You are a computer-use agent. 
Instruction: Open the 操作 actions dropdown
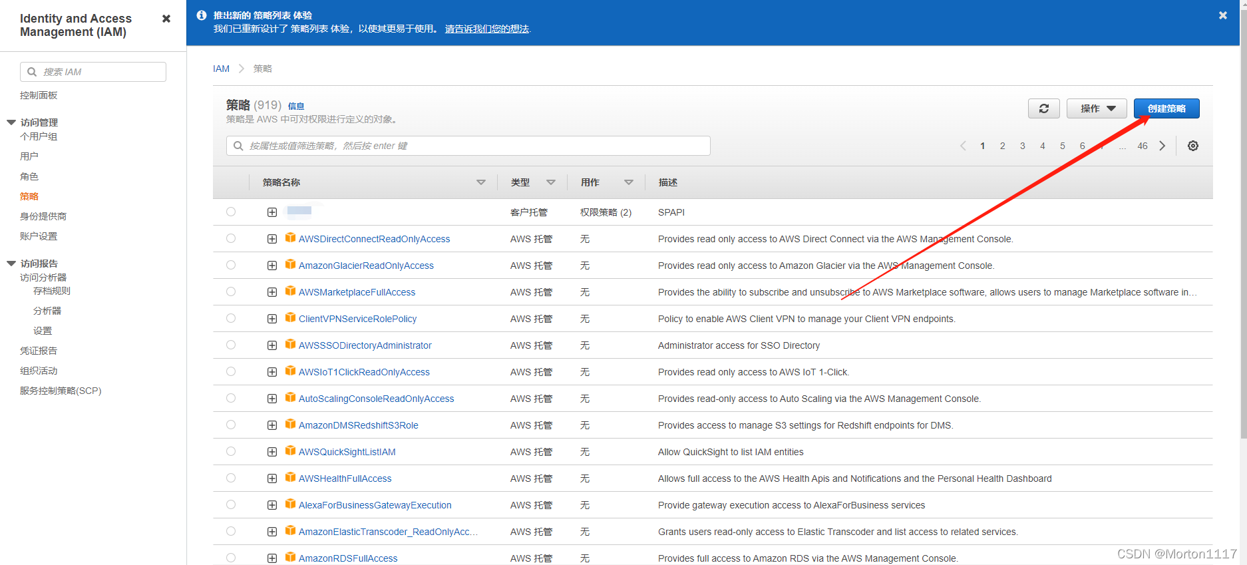(x=1097, y=108)
